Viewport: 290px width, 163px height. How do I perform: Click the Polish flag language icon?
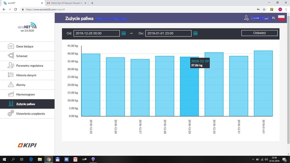point(281,18)
